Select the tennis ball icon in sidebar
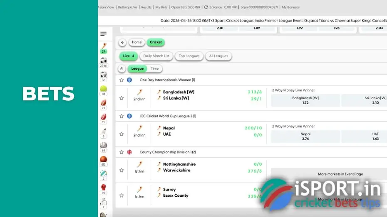Screen dimensions: 387x217 click(x=103, y=89)
